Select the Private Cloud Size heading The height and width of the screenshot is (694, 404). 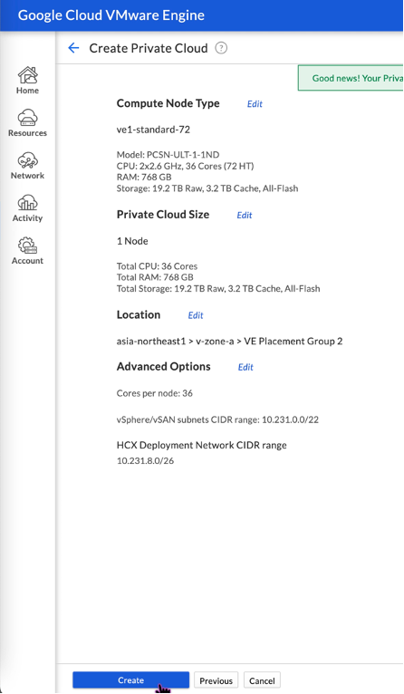click(x=163, y=215)
